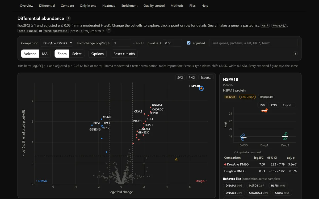Save the HSPA1B dot plot as PNG
This screenshot has width=319, height=199.
click(x=274, y=105)
